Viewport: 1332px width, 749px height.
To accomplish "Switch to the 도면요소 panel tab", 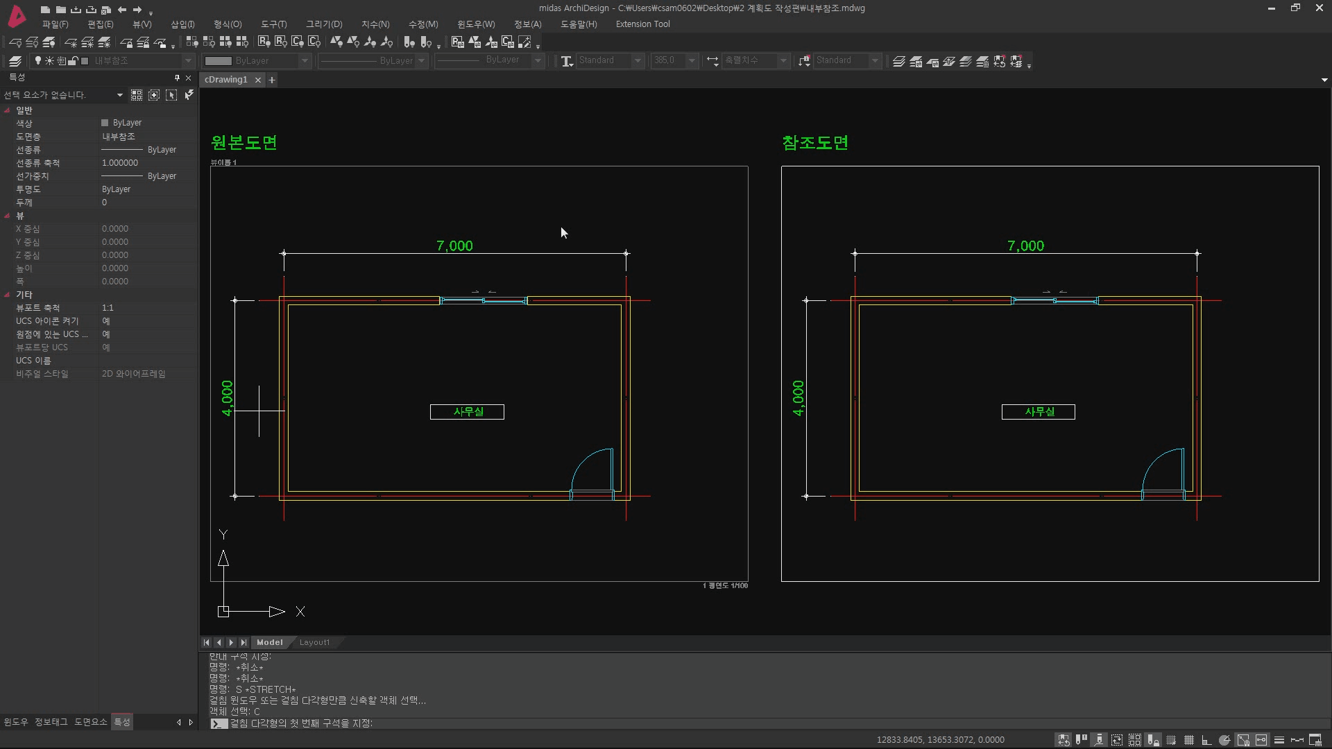I will (x=91, y=723).
